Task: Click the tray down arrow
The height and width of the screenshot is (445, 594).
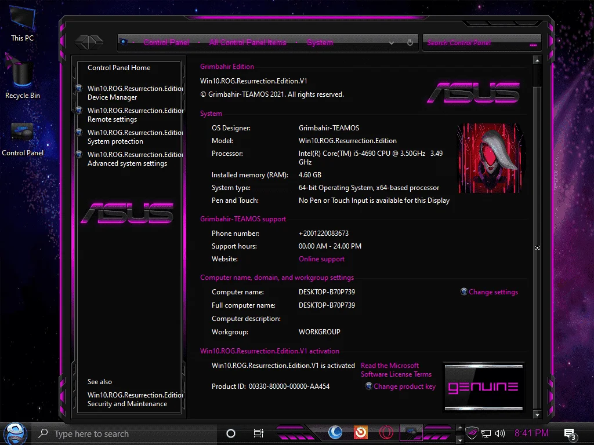Action: click(x=460, y=440)
